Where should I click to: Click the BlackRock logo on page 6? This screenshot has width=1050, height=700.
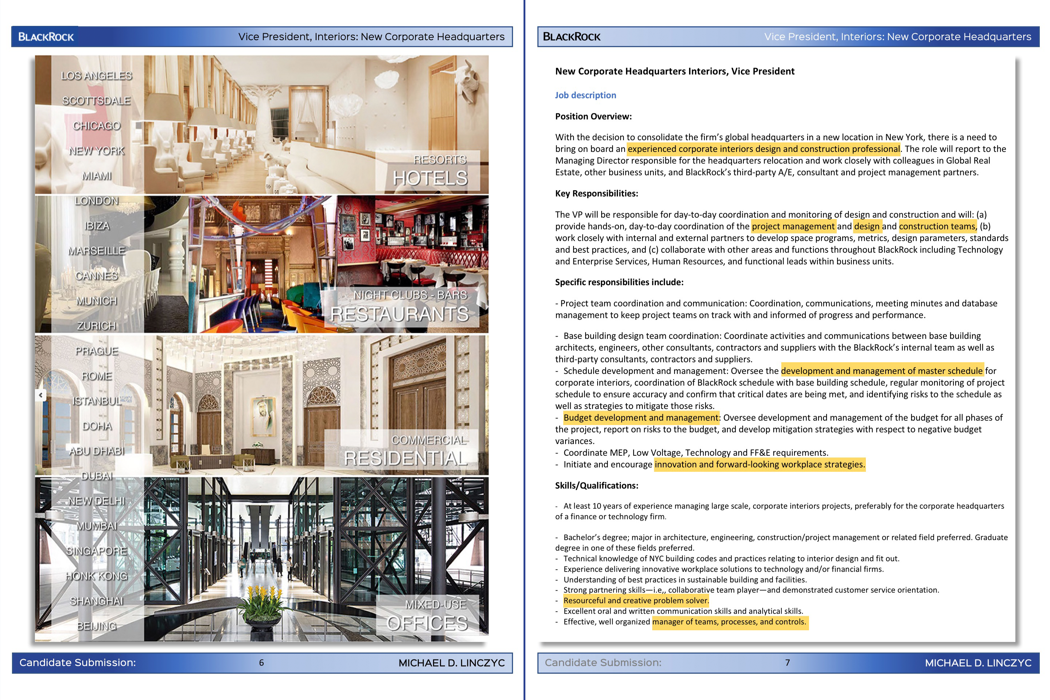tap(46, 36)
